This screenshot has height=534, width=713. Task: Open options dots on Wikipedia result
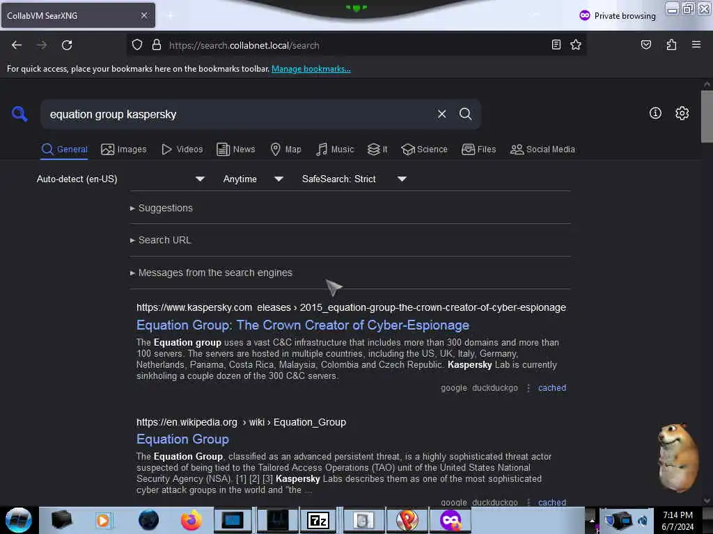tap(528, 503)
